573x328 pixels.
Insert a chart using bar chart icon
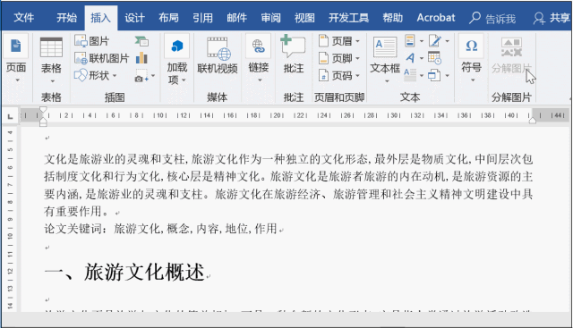(141, 58)
